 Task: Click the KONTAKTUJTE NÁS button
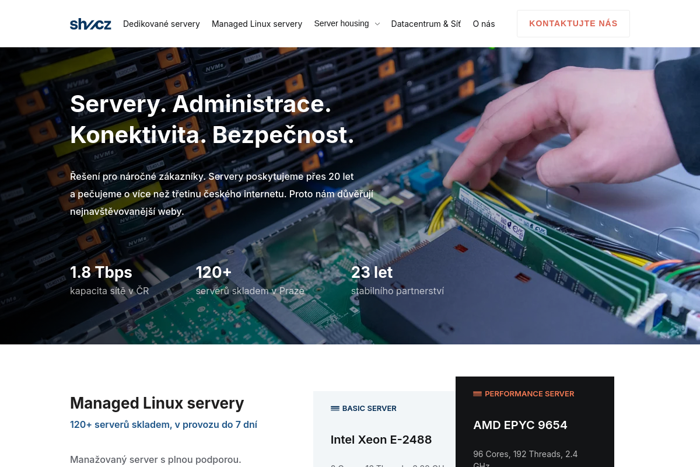[573, 23]
